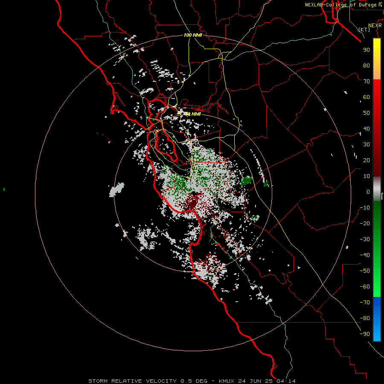Click the -80 value on velocity scale
The height and width of the screenshot is (384, 384).
(365, 318)
